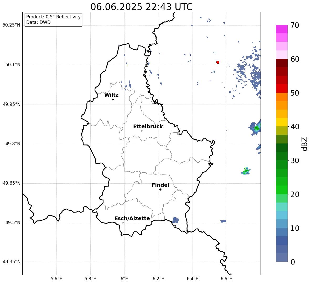Click the 6°E longitude label
The image size is (311, 284).
tap(124, 279)
